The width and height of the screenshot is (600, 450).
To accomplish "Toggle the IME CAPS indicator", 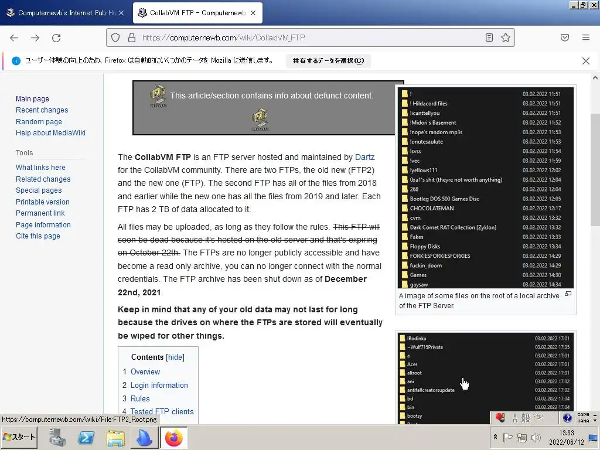I will click(x=583, y=415).
